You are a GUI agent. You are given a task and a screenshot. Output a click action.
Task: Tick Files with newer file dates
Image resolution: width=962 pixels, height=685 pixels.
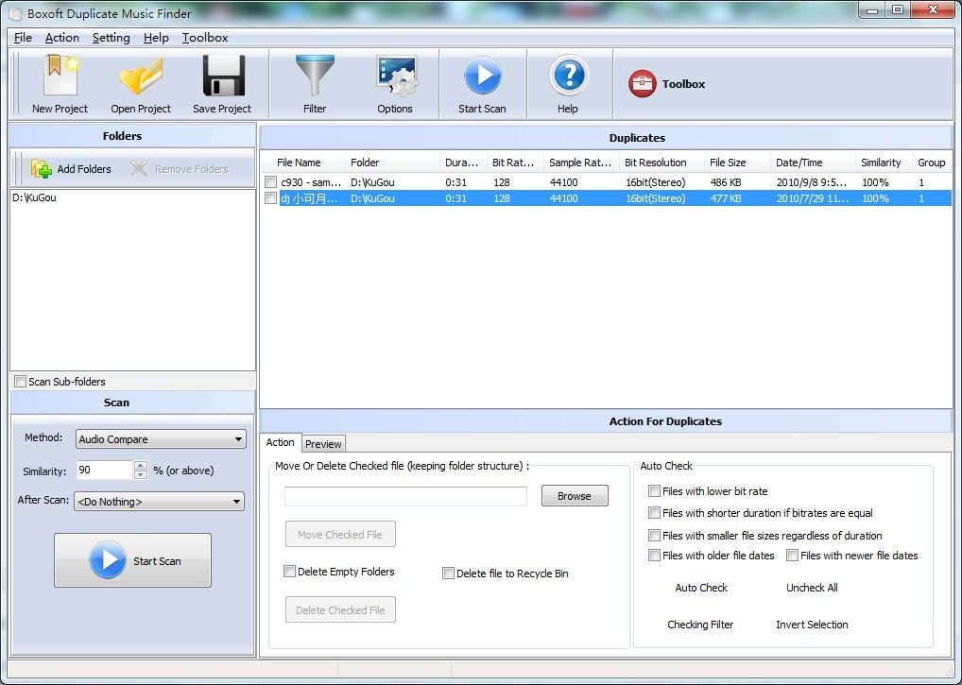pyautogui.click(x=792, y=556)
